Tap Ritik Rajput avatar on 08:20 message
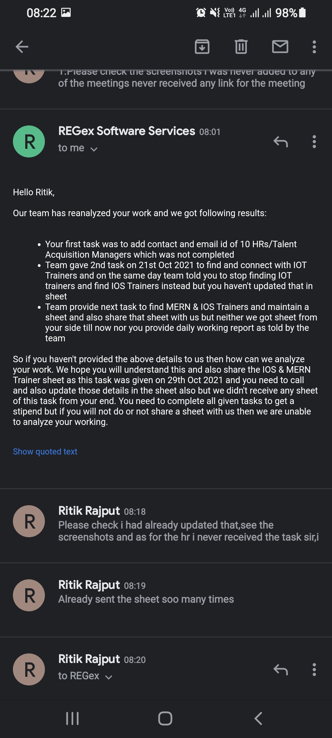Screen dimensions: 332x738 tap(29, 669)
